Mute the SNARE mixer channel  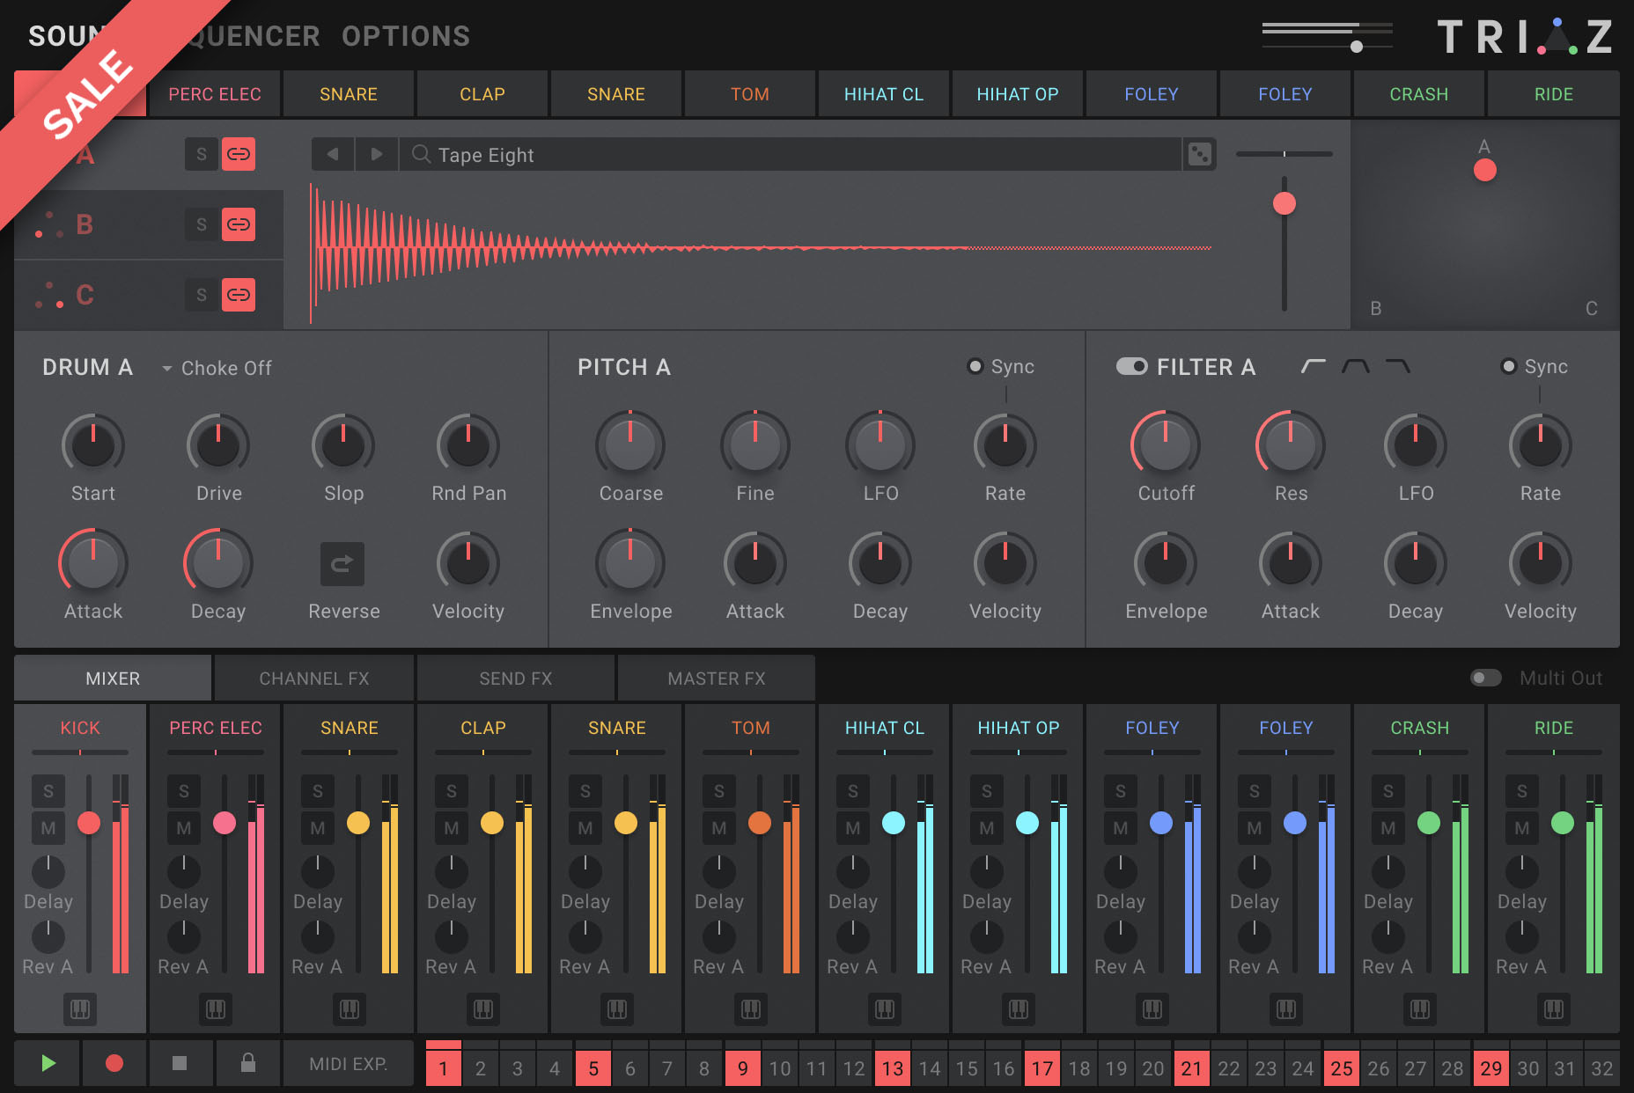coord(318,828)
